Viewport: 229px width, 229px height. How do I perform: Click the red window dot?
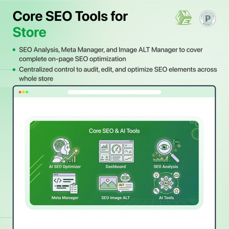20,92
